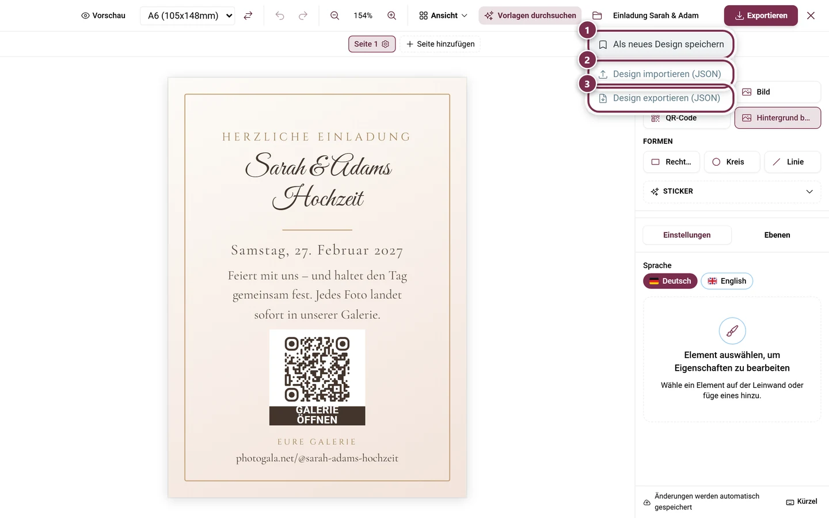Expand the STICKER section
The height and width of the screenshot is (518, 829).
pos(732,192)
